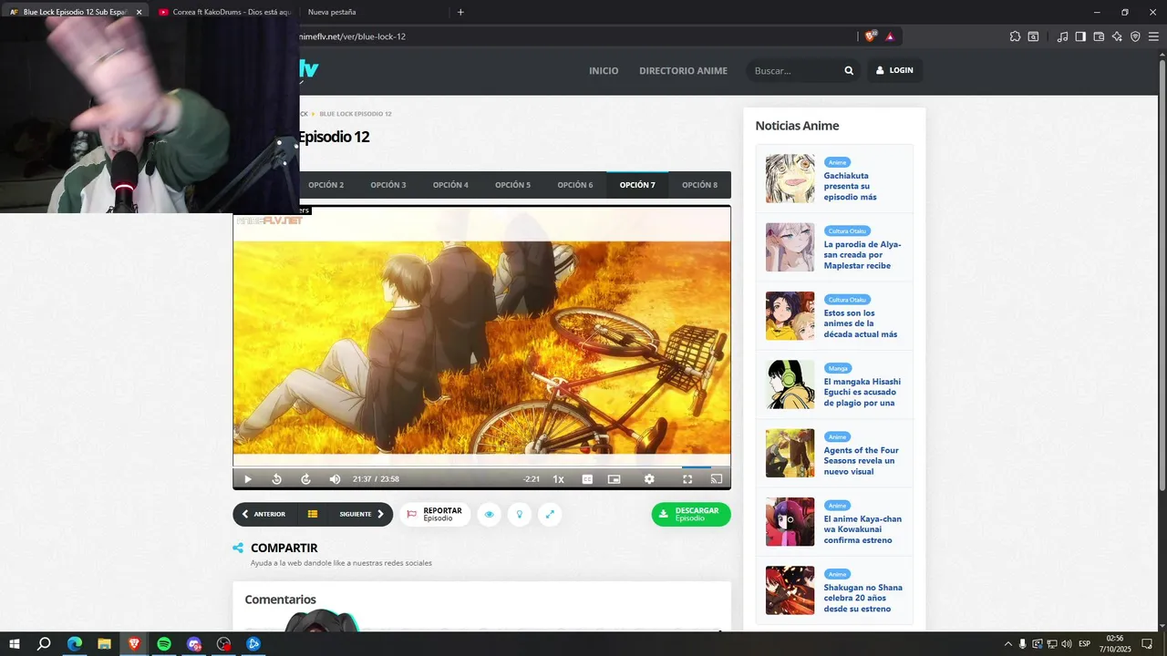Image resolution: width=1167 pixels, height=656 pixels.
Task: Open the episode list icon
Action: pos(313,514)
